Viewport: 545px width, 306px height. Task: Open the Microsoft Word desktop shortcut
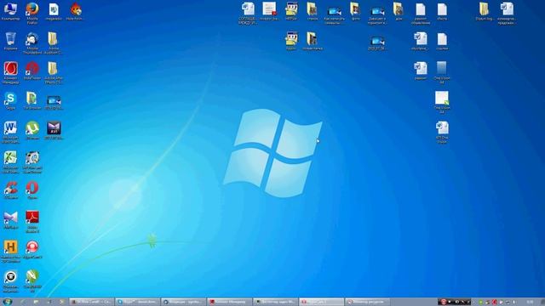10,128
